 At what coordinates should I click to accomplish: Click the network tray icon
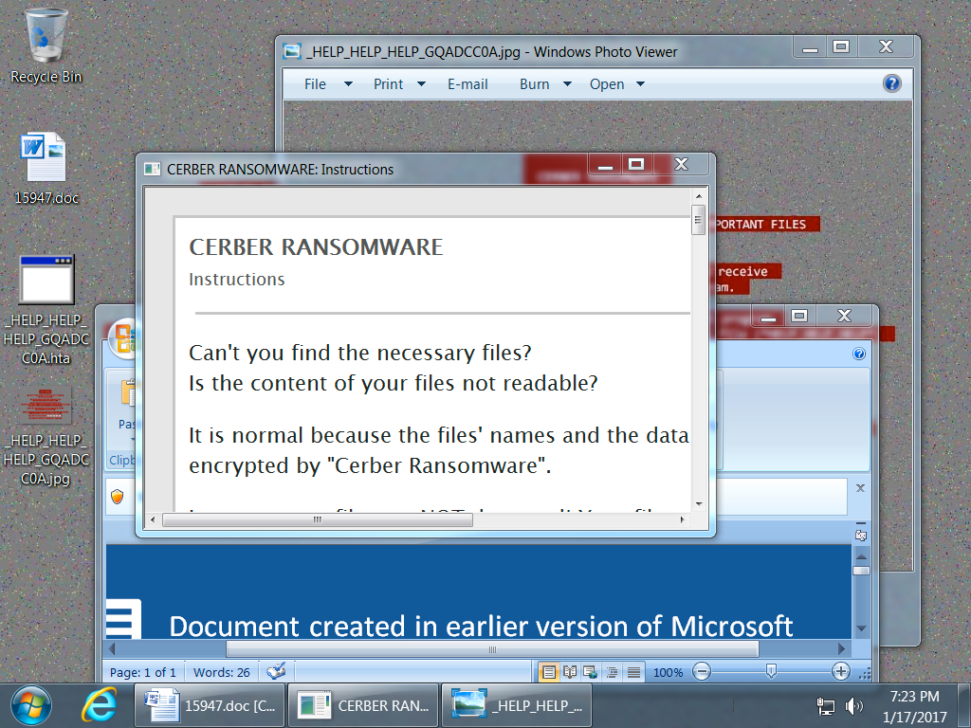pyautogui.click(x=826, y=706)
